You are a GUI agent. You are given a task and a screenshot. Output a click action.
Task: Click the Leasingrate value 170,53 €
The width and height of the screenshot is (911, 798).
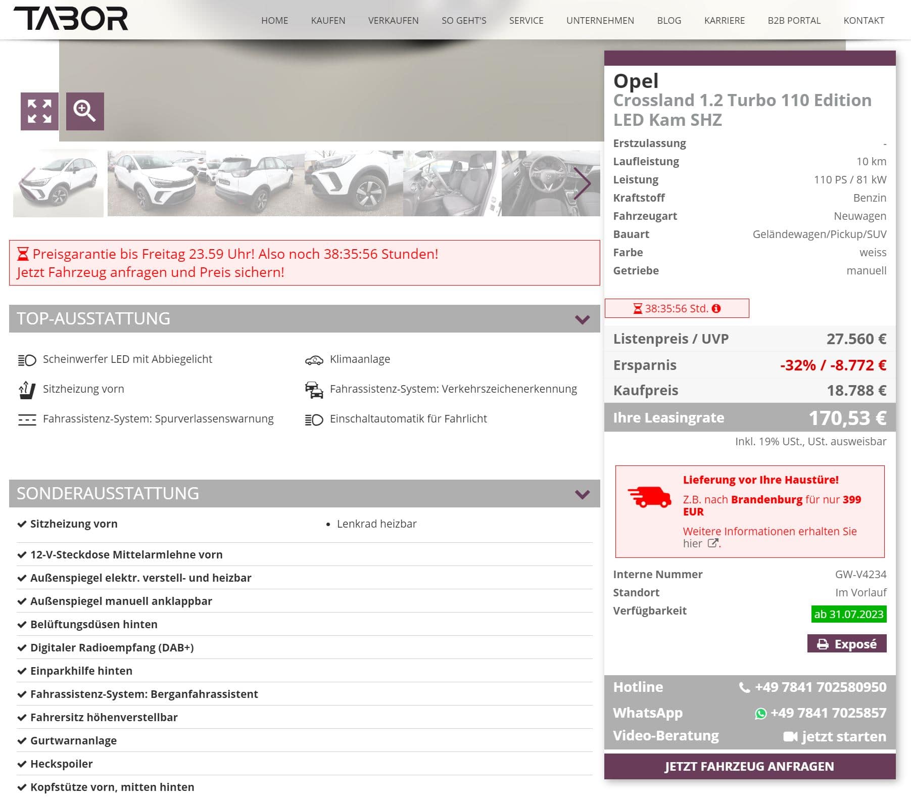(847, 418)
